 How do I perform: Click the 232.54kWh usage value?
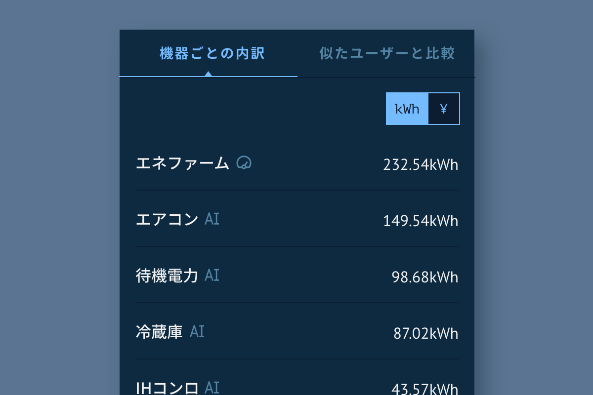click(x=421, y=164)
